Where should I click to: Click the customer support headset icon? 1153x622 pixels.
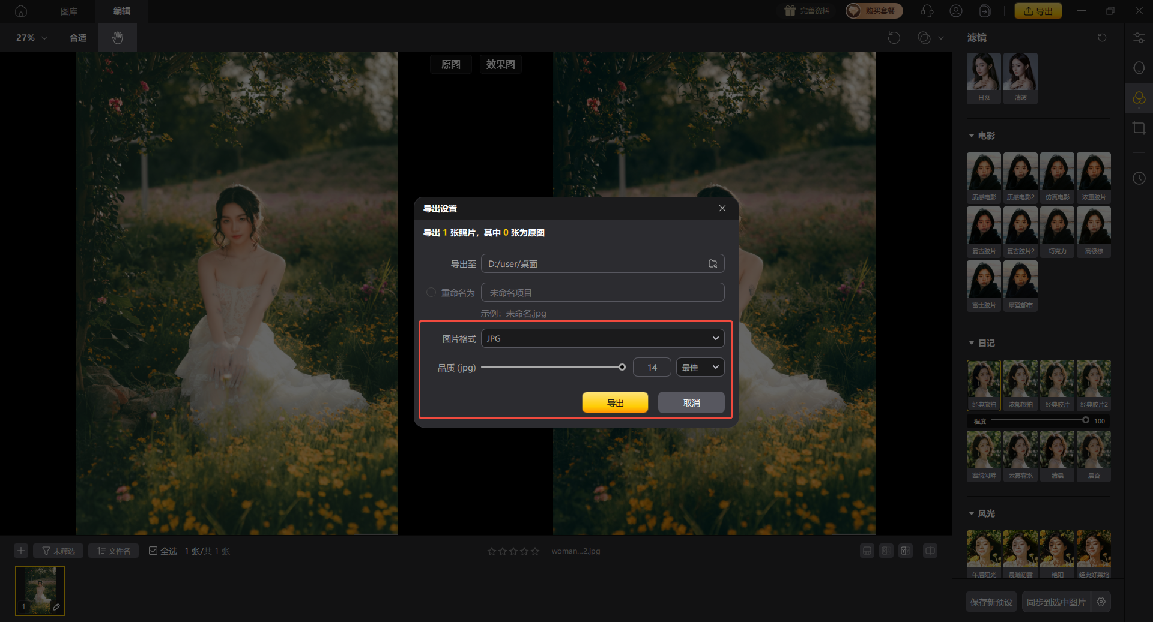[x=927, y=11]
